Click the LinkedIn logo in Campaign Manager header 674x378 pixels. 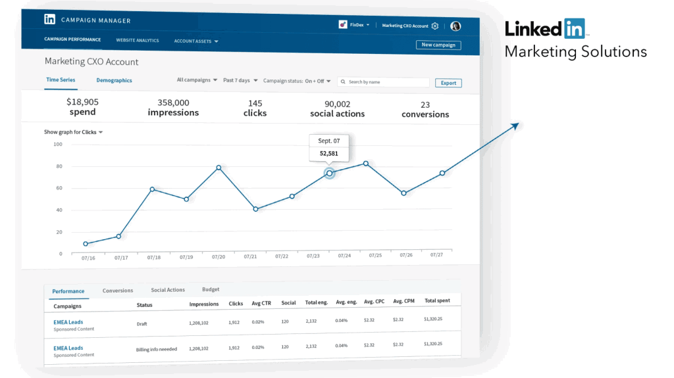50,19
